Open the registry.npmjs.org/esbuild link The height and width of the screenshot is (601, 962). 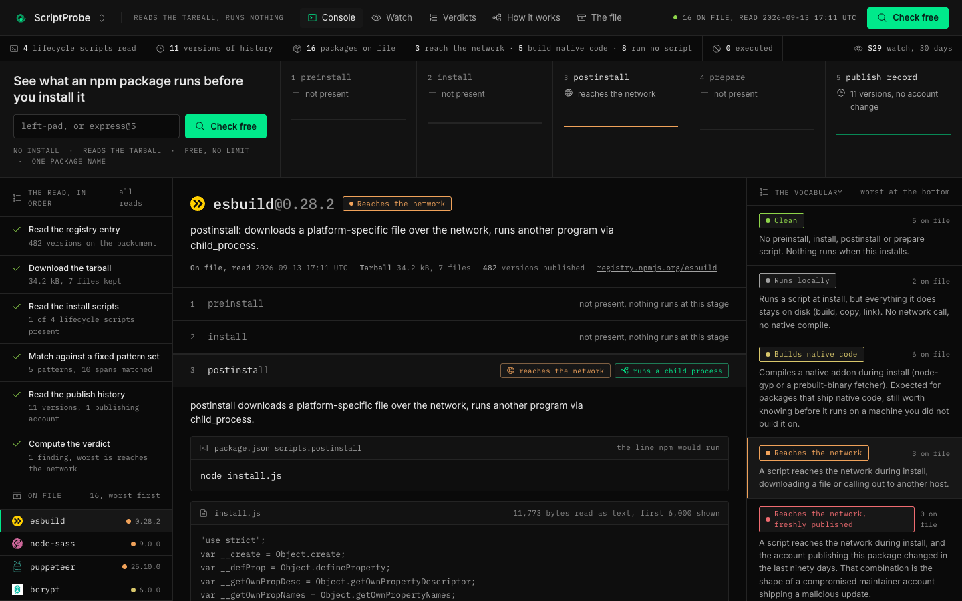point(657,268)
